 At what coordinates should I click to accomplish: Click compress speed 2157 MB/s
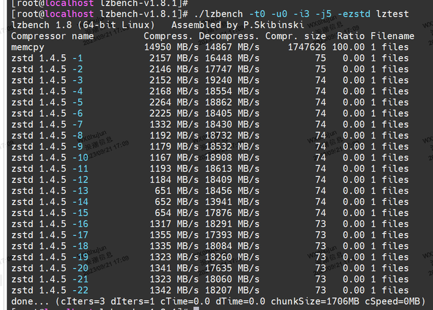(174, 58)
